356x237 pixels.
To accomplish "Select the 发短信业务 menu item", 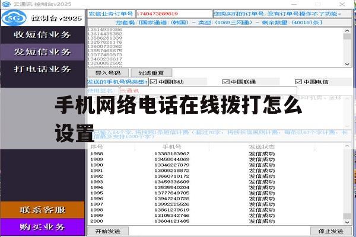I will point(43,52).
